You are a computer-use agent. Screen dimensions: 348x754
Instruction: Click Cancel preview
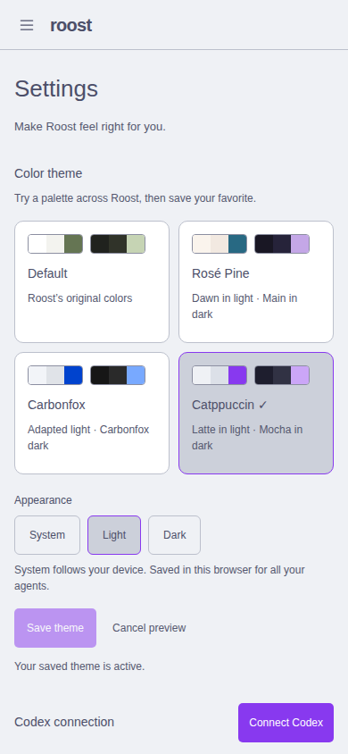click(x=149, y=628)
